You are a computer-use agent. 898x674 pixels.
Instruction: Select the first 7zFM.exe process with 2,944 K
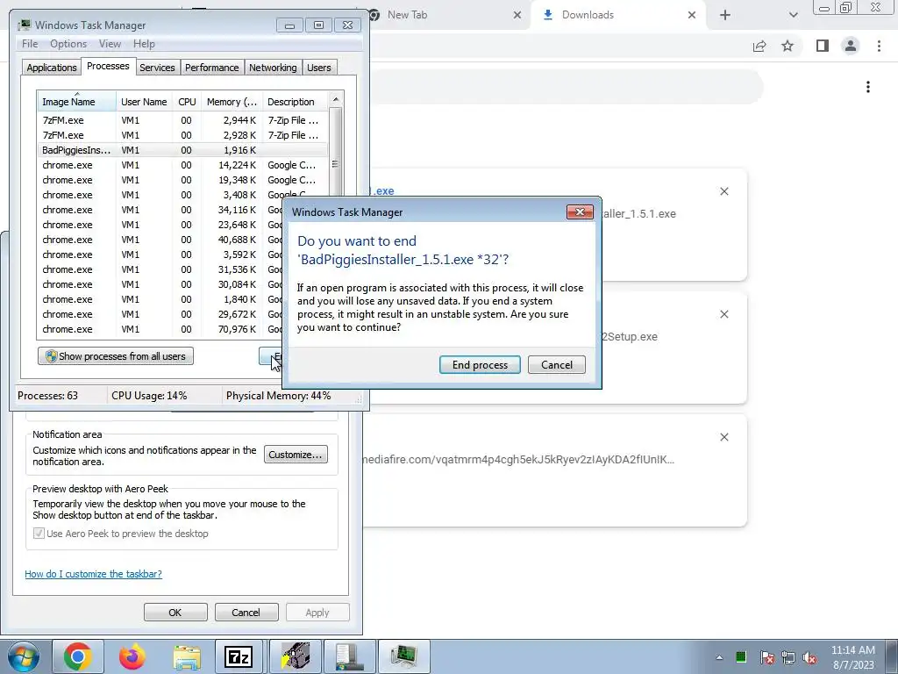(182, 120)
